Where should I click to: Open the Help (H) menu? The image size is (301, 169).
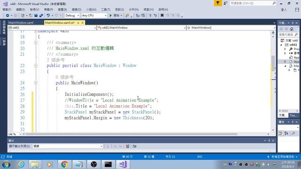pos(163,9)
